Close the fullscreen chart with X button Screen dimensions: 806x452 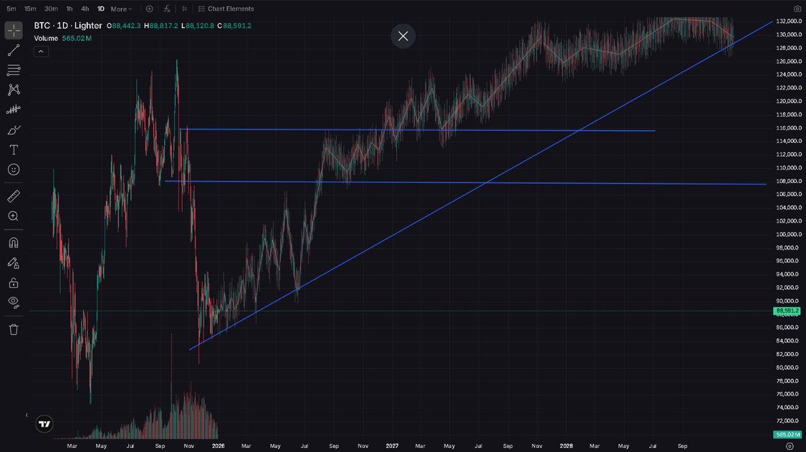[403, 36]
